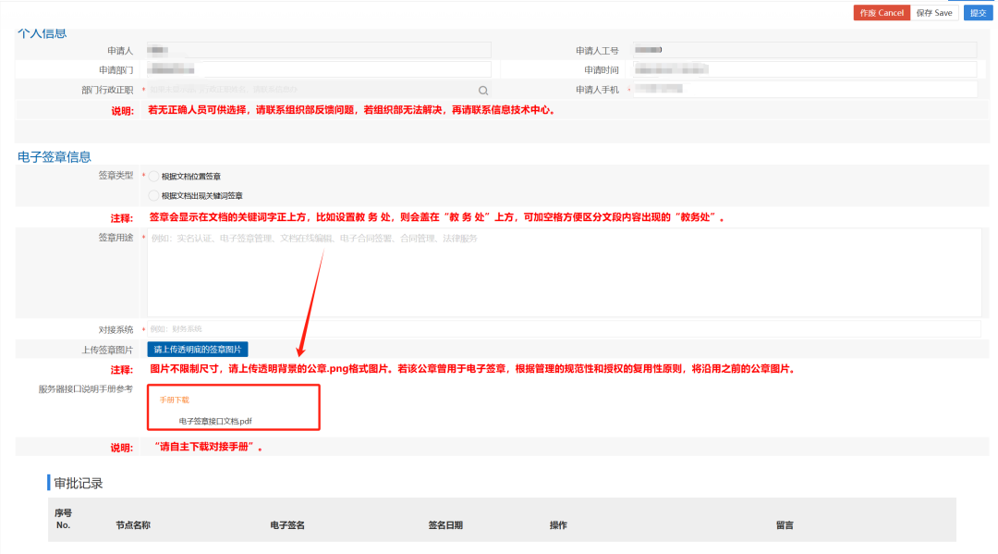Click the 操作 column header

tap(558, 525)
